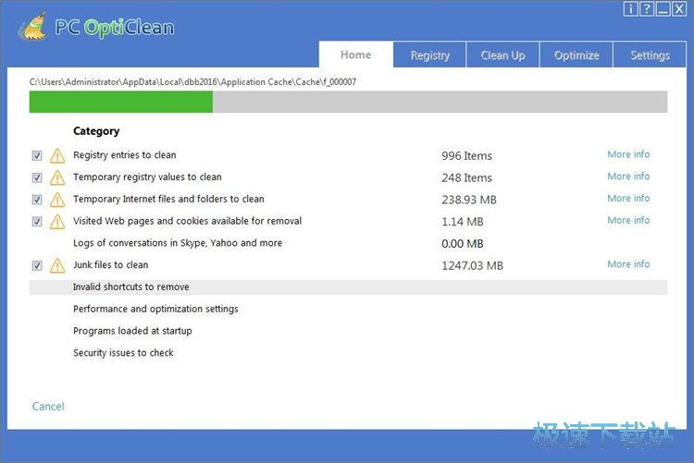Select 'Visited Web pages and cookies available for removal'

point(187,221)
